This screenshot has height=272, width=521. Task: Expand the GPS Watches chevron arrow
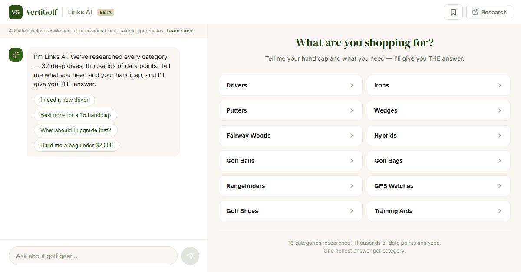500,186
